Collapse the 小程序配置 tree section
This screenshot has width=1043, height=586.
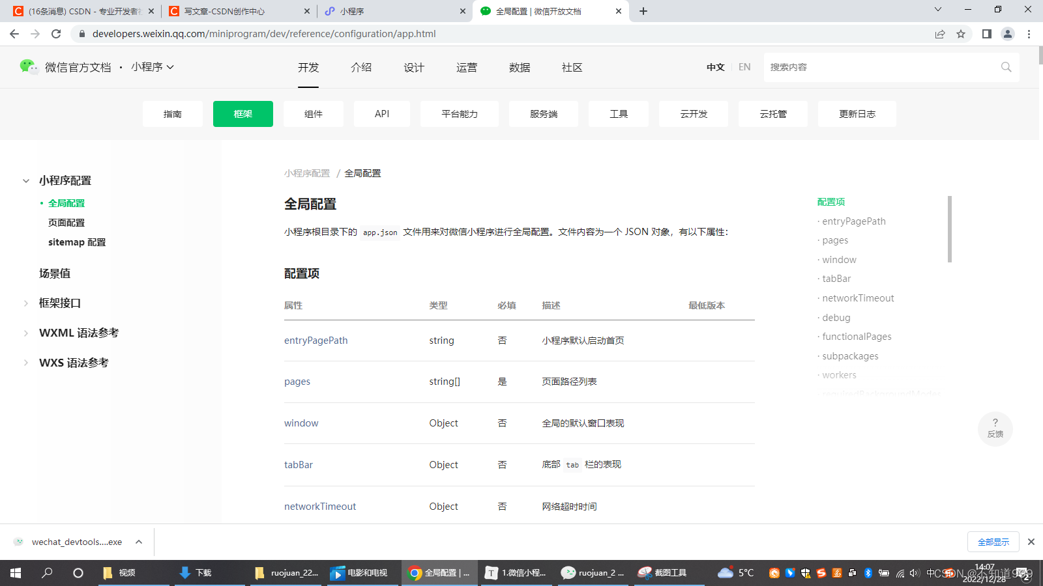26,181
